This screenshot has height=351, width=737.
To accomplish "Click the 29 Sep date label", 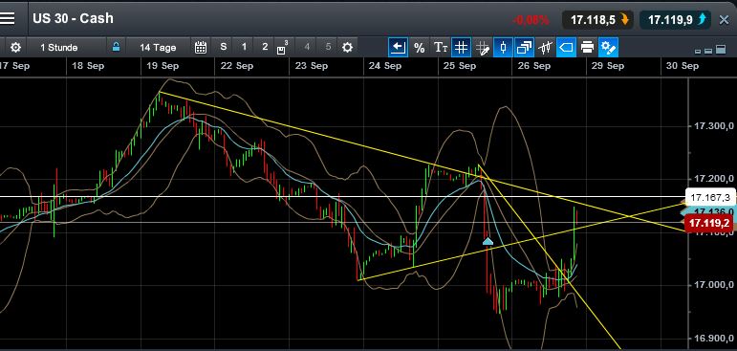I will coord(608,66).
